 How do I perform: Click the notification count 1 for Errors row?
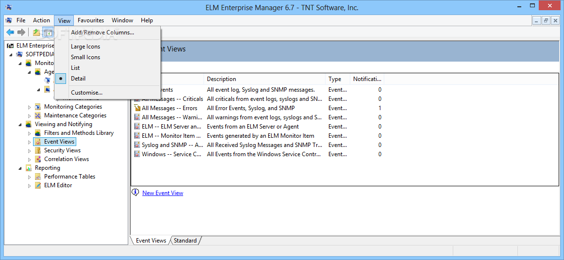tap(380, 108)
